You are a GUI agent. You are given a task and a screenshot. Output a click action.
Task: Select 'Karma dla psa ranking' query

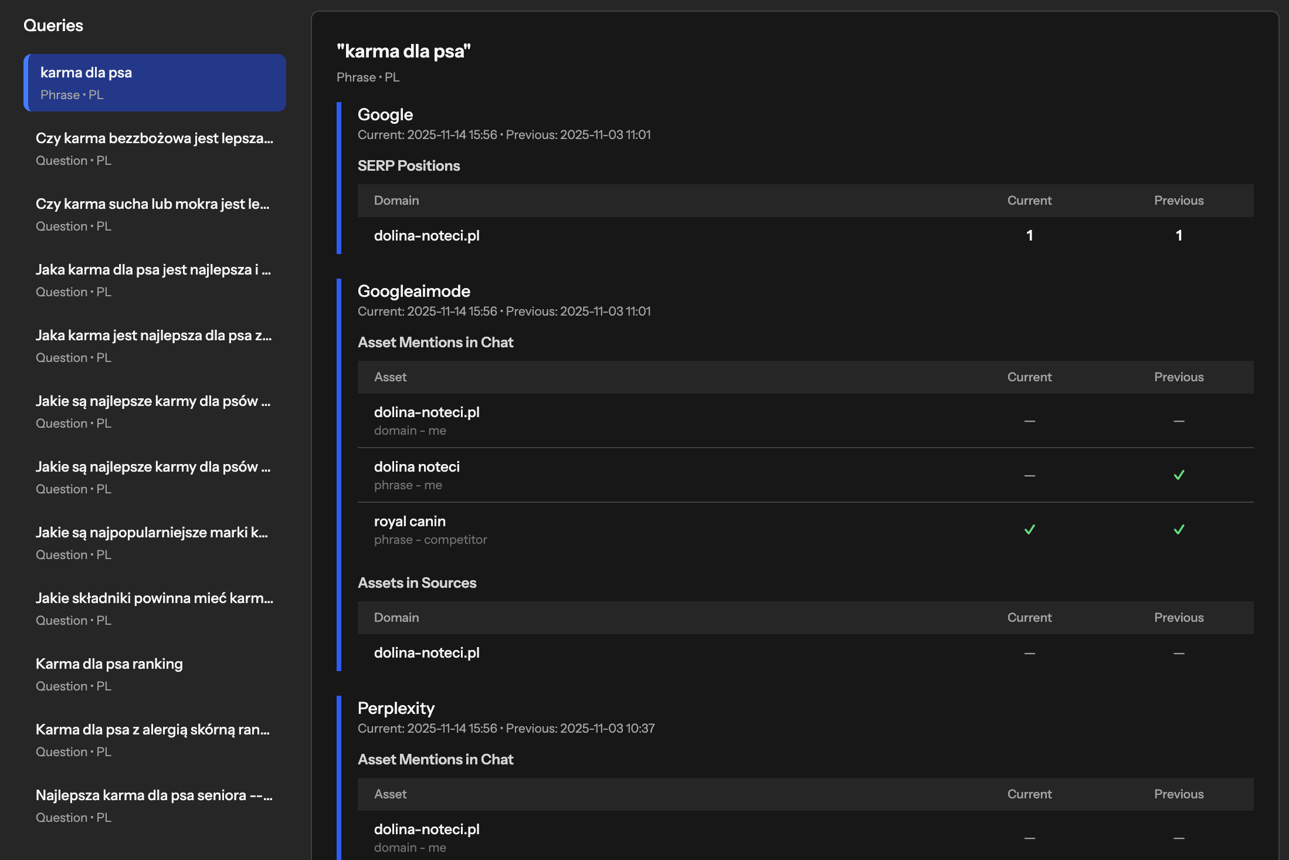pyautogui.click(x=154, y=674)
